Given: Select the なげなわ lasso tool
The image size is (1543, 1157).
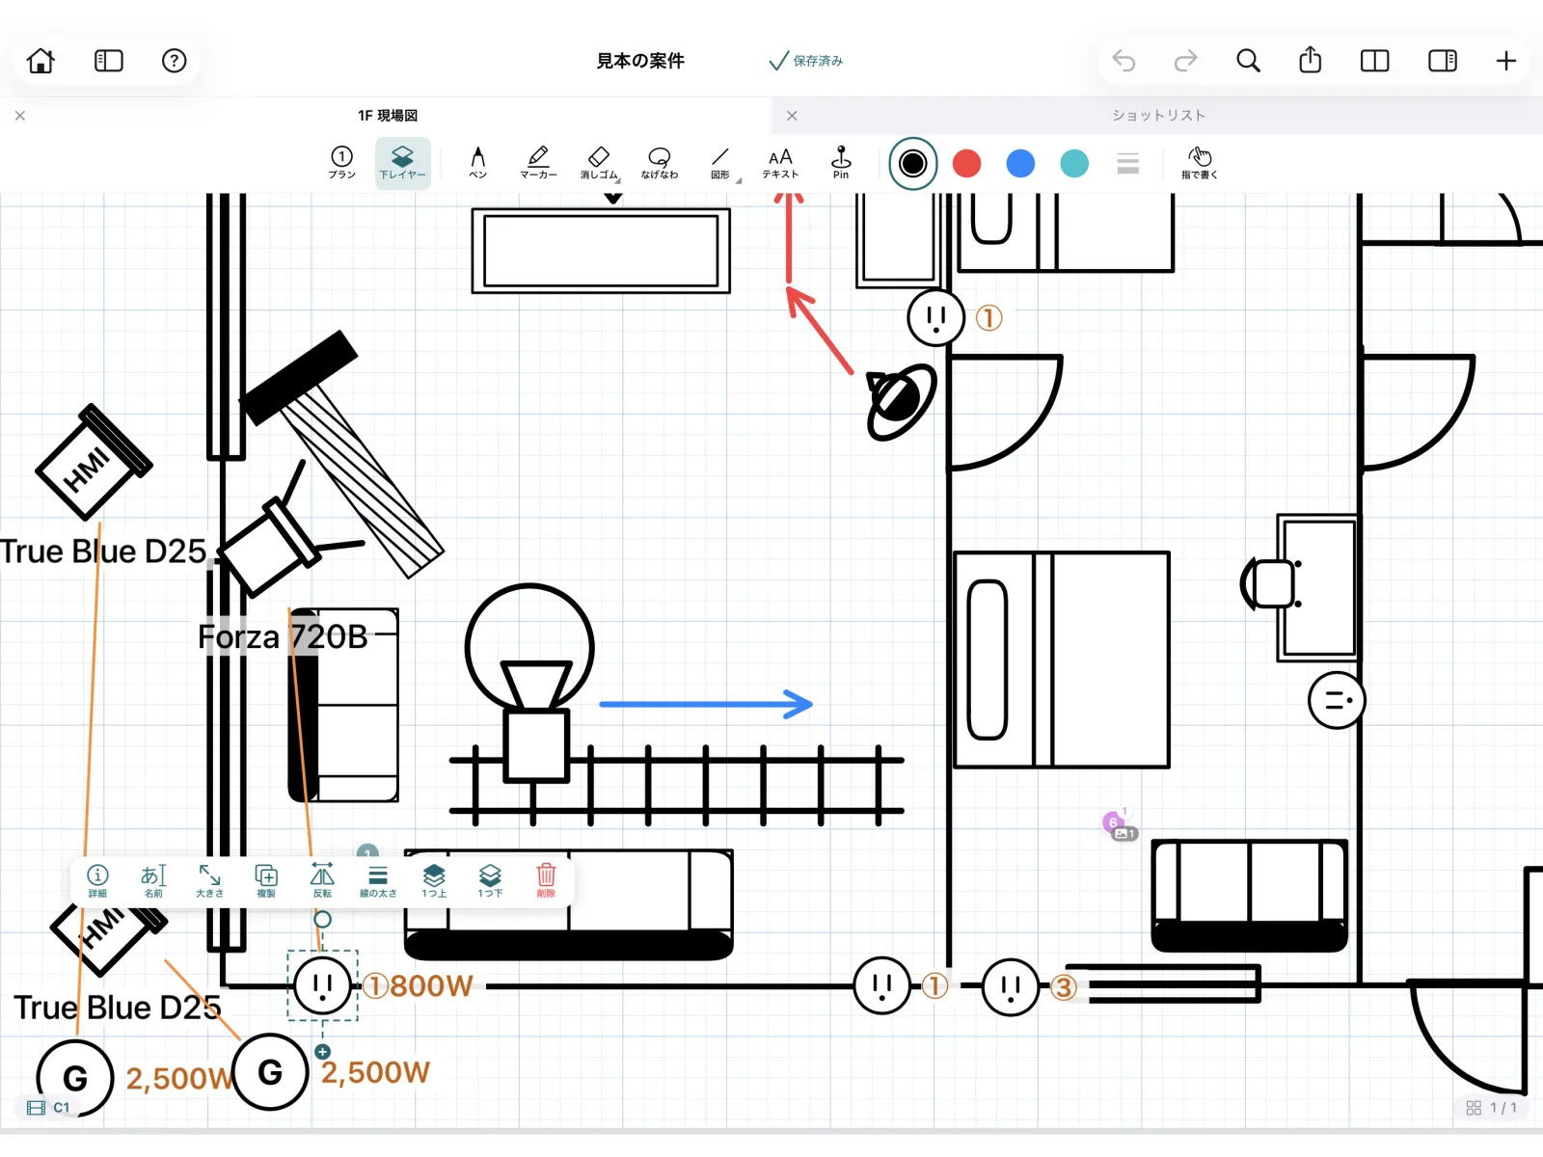Looking at the screenshot, I should 660,163.
